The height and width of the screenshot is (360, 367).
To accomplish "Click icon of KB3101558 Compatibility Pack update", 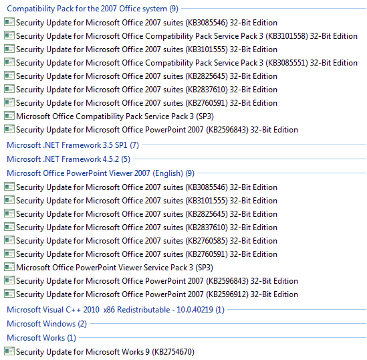I will tap(9, 35).
